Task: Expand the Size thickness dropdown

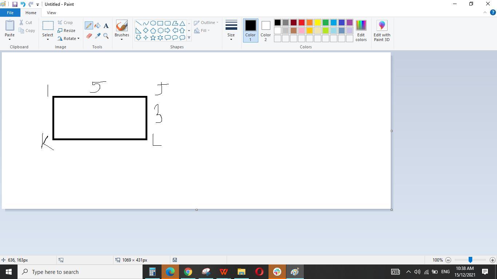Action: click(x=231, y=31)
